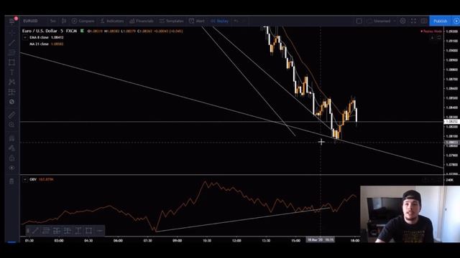
Task: Click the OBV indicator label
Action: coord(33,179)
